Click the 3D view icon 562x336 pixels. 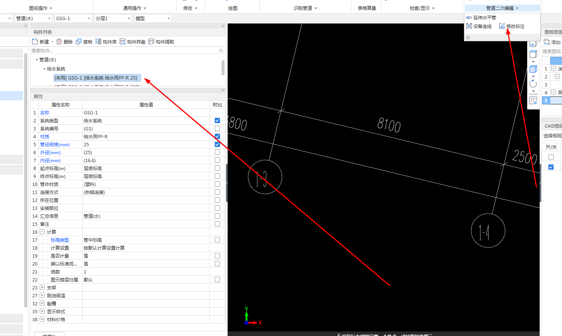click(x=532, y=44)
